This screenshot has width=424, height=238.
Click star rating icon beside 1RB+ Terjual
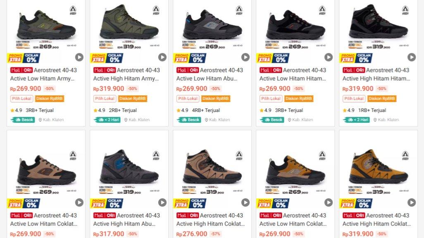coord(345,110)
